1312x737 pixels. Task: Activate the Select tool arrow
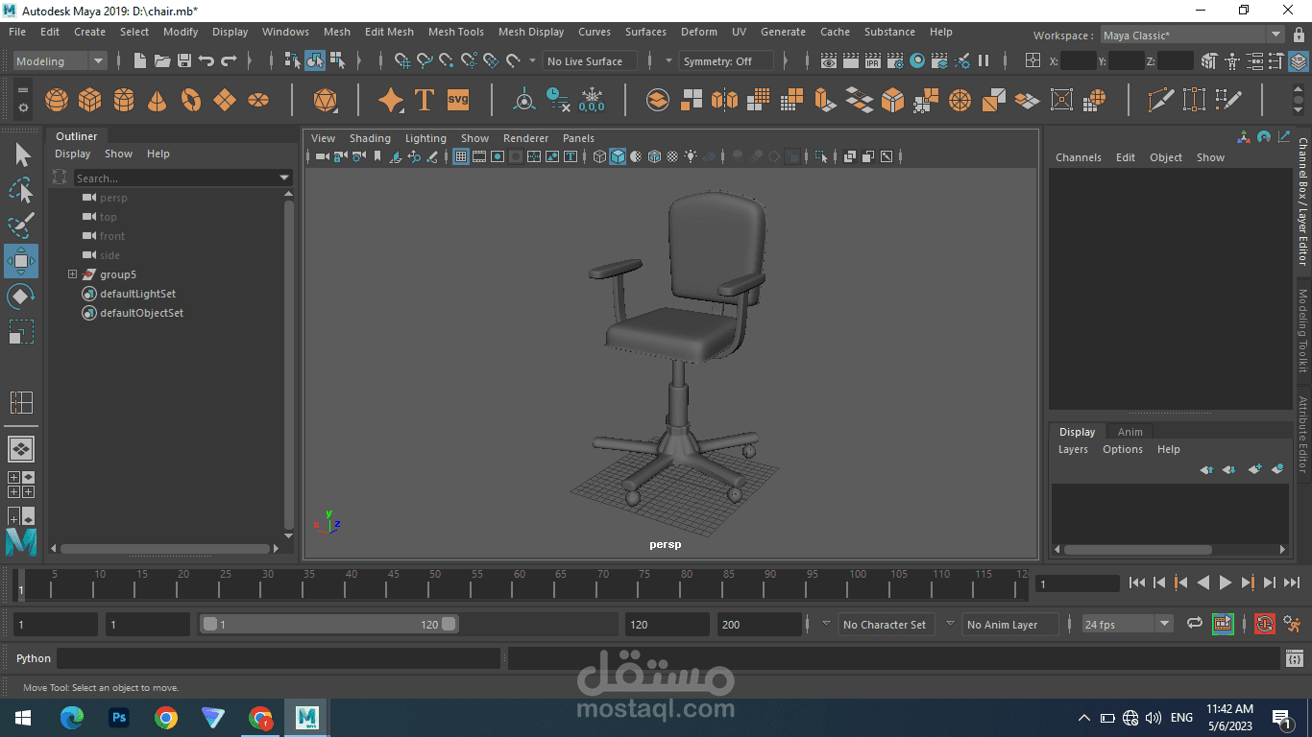pos(21,155)
